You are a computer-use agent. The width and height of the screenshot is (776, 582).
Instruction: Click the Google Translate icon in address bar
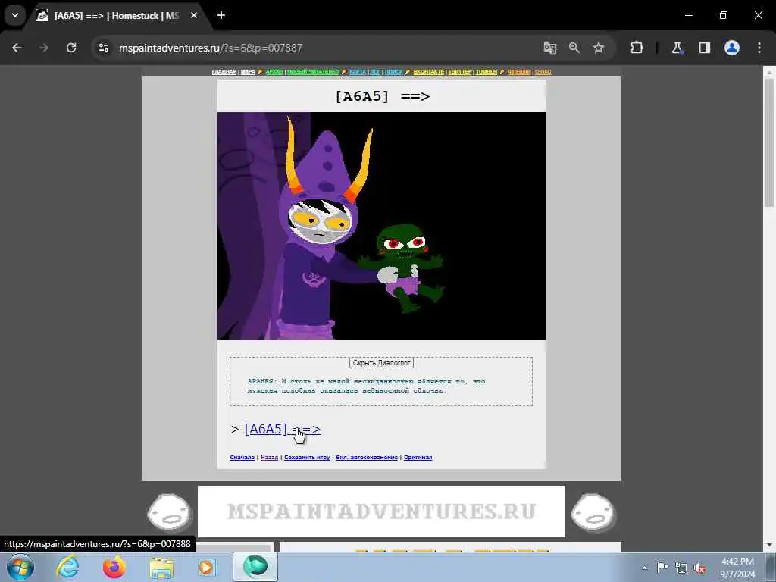click(x=550, y=48)
